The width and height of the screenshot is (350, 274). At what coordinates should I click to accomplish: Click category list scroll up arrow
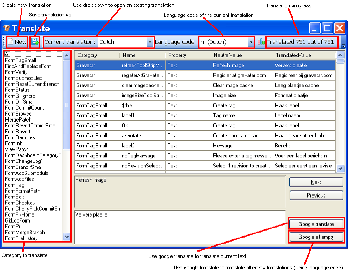click(67, 55)
